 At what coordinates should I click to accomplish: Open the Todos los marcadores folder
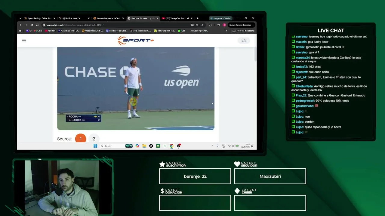point(244,31)
